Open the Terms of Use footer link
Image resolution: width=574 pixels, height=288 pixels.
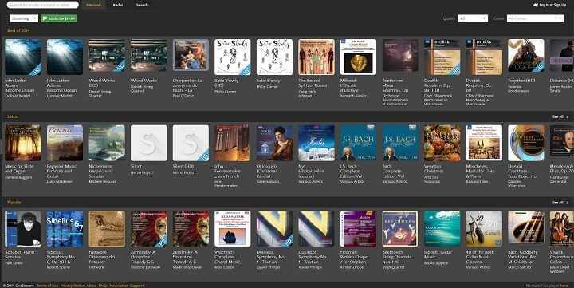[47, 286]
